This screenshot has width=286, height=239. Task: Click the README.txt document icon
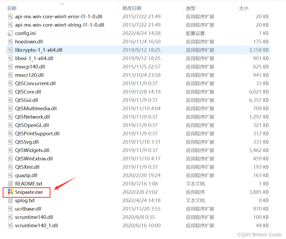click(10, 184)
